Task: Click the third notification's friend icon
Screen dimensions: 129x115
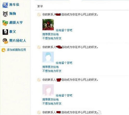Action: [x=39, y=80]
